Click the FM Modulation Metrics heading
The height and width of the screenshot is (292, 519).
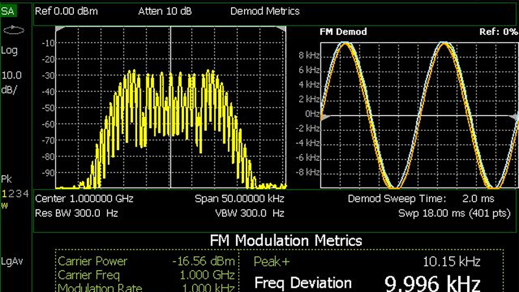286,240
